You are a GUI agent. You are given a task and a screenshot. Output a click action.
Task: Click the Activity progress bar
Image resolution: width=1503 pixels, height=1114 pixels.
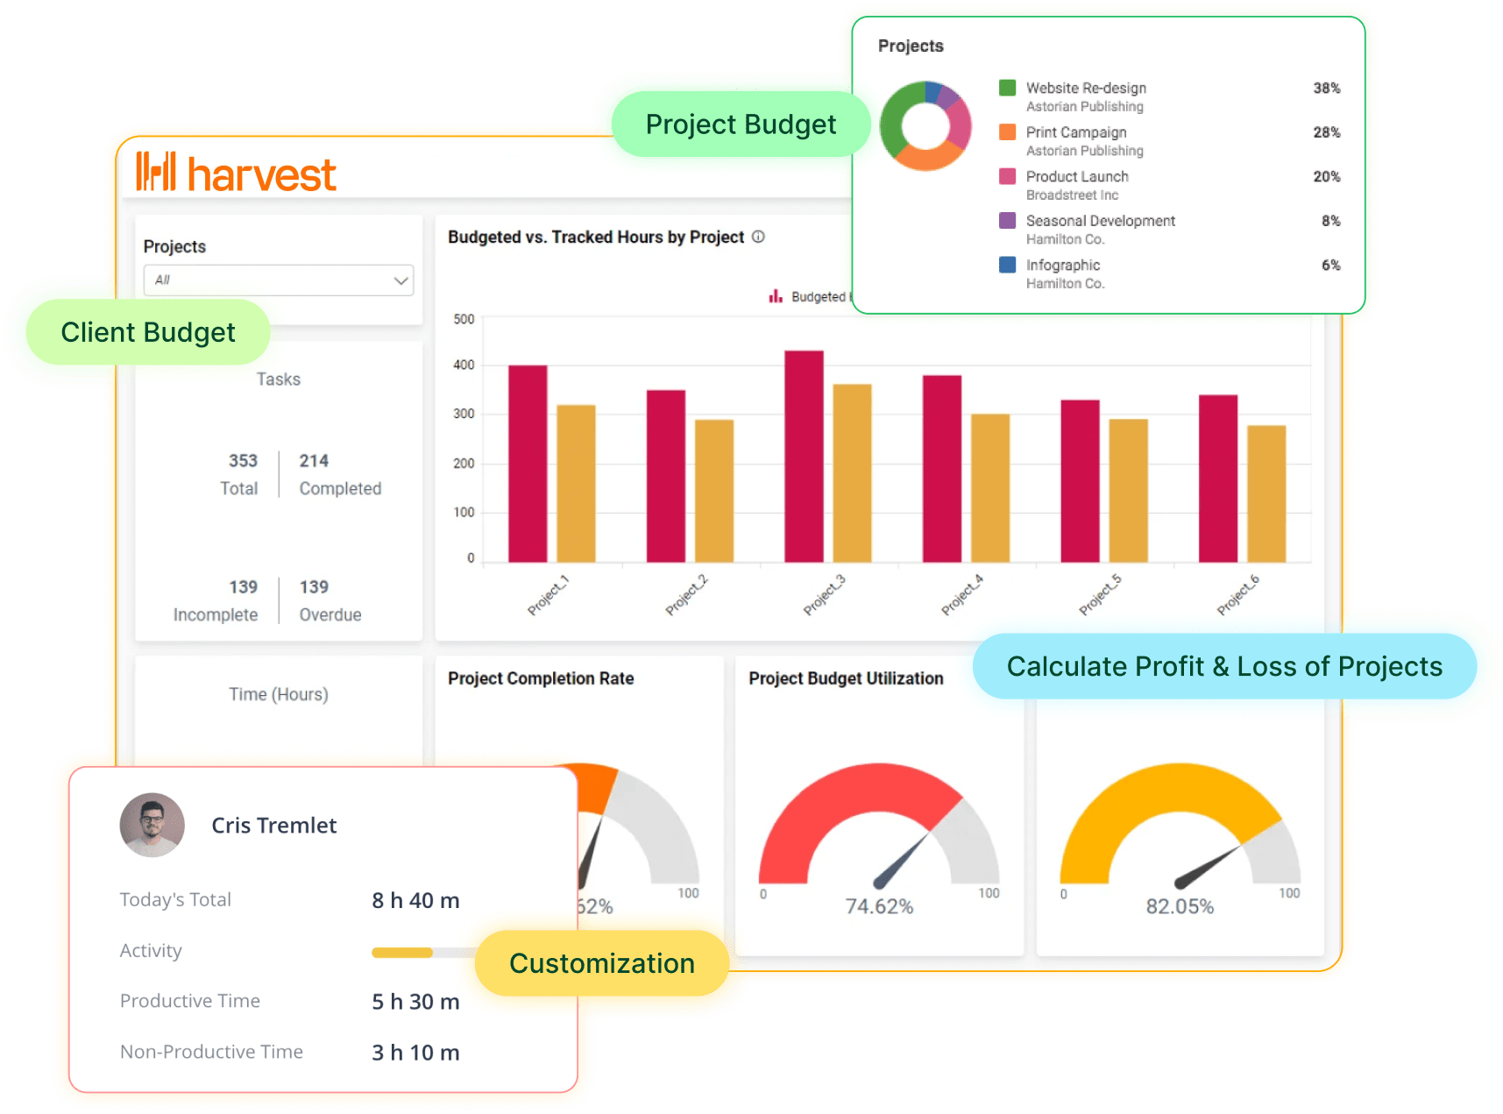click(x=424, y=953)
